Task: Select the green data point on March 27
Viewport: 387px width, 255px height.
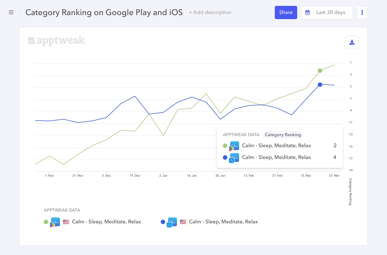Action: pos(320,70)
